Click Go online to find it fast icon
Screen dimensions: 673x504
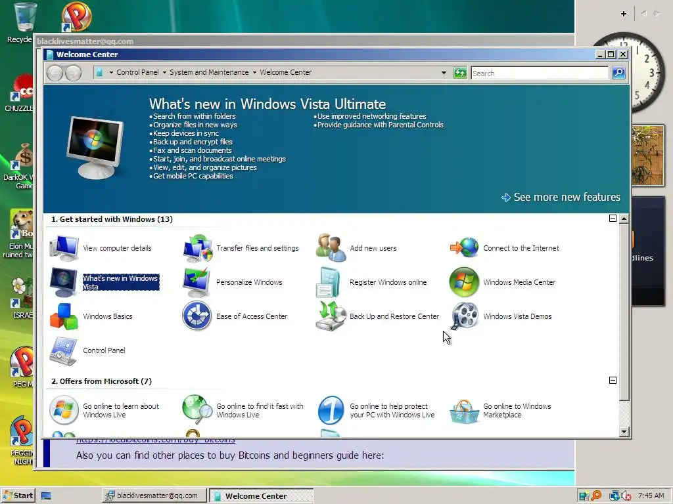coord(197,409)
